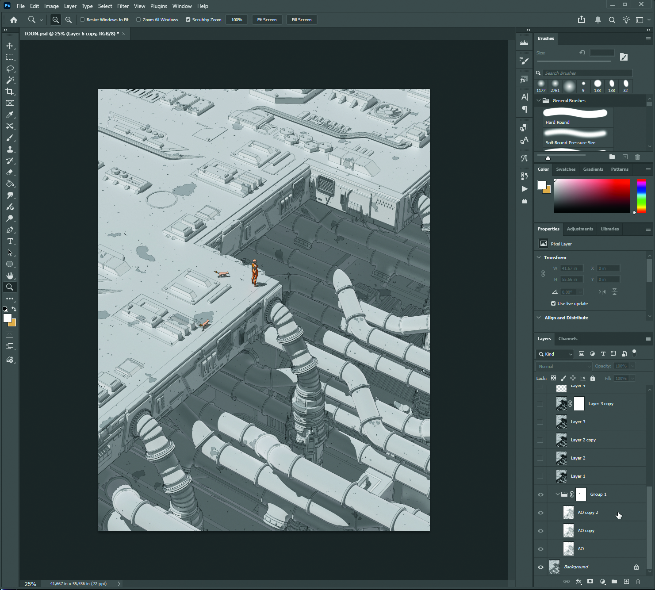Switch to the Adjustments tab

pyautogui.click(x=580, y=229)
